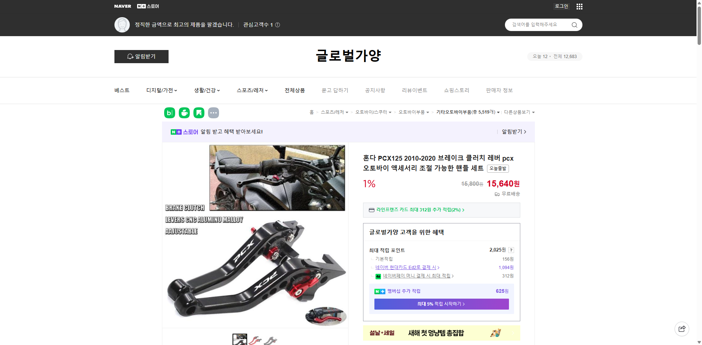This screenshot has width=702, height=345.
Task: Expand the 스포츠/레저 breadcrumb dropdown
Action: [x=347, y=112]
